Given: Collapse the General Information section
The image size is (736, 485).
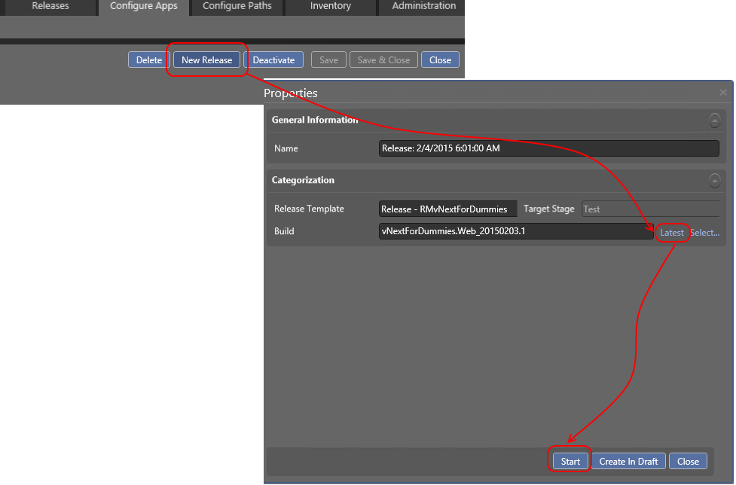Looking at the screenshot, I should click(x=714, y=120).
